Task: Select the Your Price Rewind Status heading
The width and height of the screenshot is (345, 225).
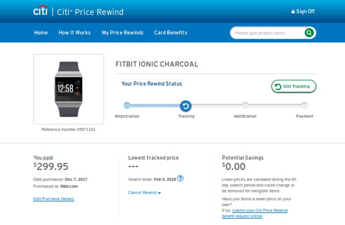Action: click(x=152, y=84)
